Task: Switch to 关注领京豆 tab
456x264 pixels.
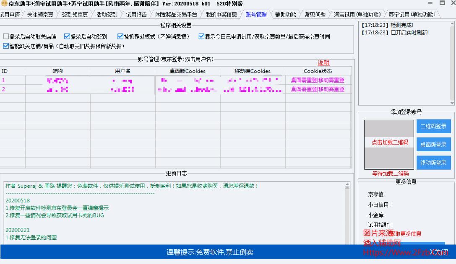Action: tap(40, 15)
